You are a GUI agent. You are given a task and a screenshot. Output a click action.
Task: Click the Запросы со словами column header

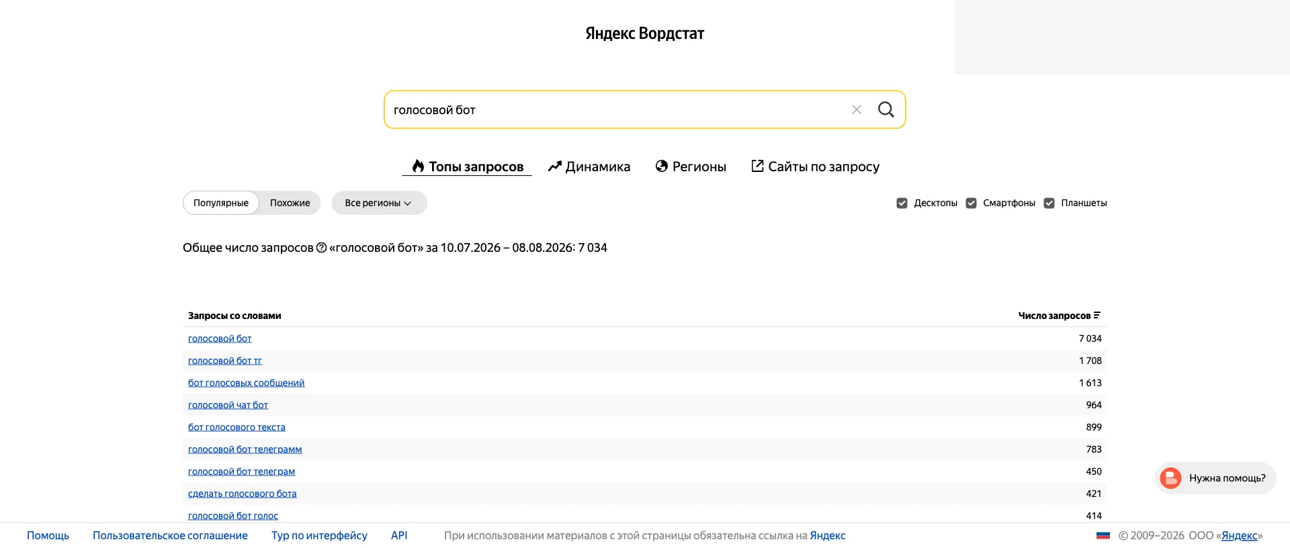(x=234, y=316)
